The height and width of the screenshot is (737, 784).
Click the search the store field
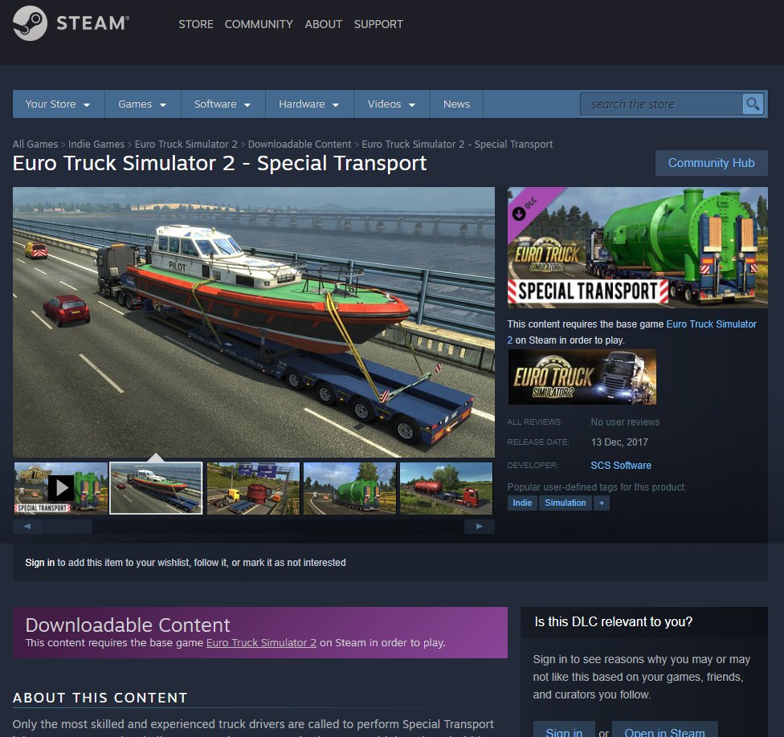pos(662,104)
